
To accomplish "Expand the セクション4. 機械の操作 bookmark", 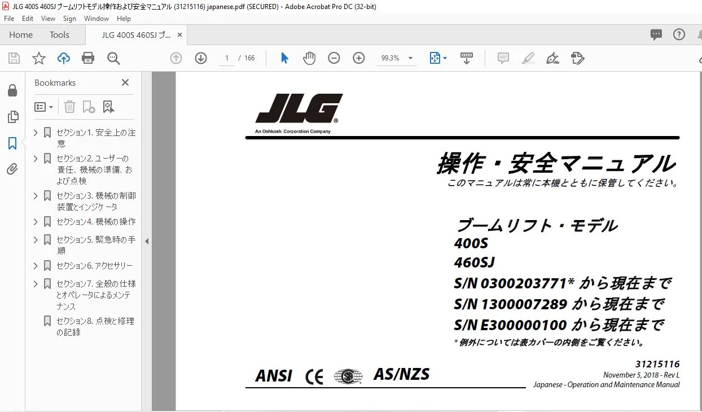I will click(36, 221).
